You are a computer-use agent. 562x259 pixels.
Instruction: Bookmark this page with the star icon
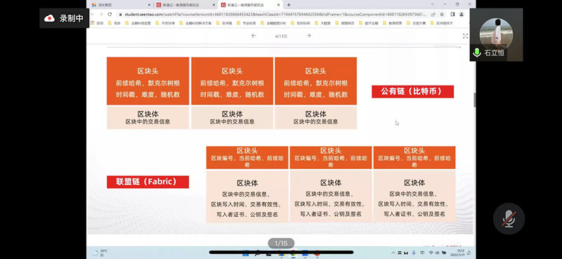pos(442,14)
